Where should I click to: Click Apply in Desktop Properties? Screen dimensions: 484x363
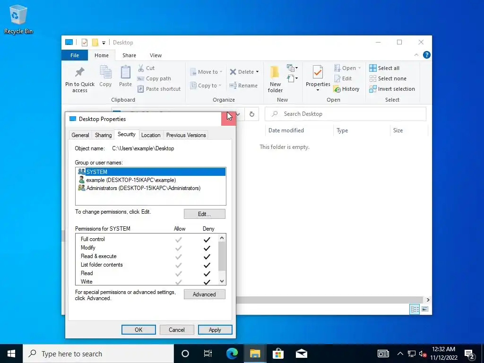tap(215, 329)
